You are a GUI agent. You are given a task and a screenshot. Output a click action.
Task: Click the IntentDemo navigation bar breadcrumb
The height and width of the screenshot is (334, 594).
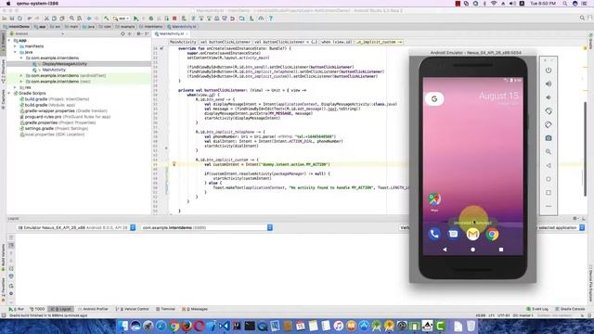pyautogui.click(x=17, y=27)
